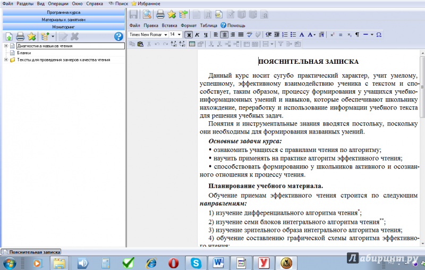Expand the Диагностика навыков чтения tree node
The height and width of the screenshot is (270, 425).
pos(6,46)
